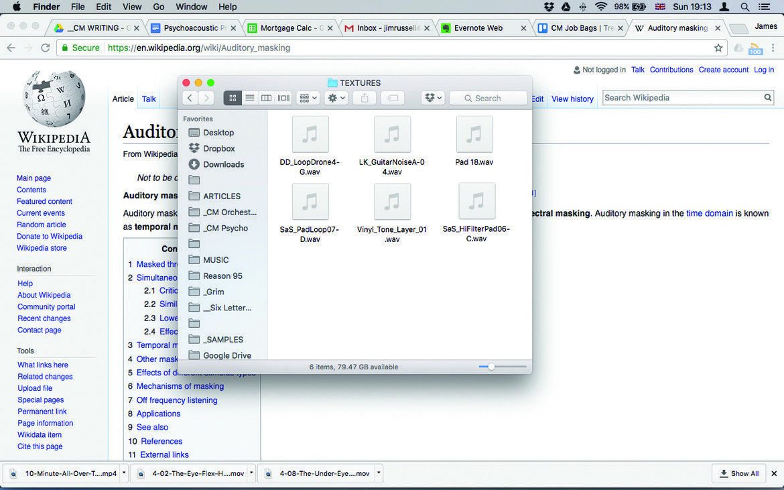Switch Finder to column view
The image size is (784, 490).
pos(267,98)
